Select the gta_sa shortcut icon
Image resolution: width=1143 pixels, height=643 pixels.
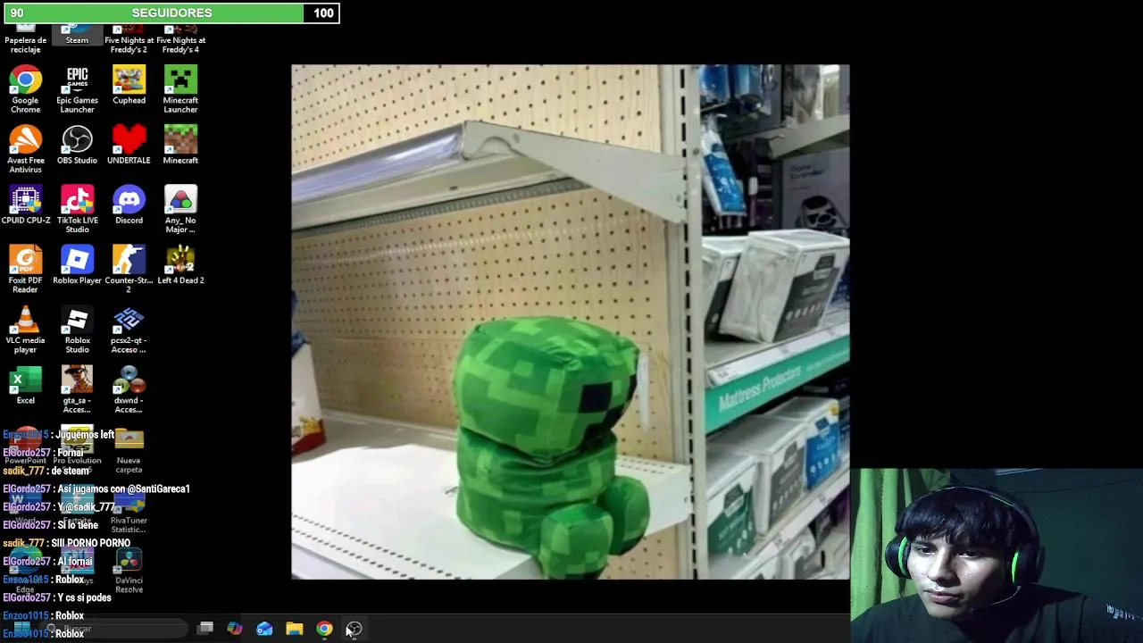77,388
